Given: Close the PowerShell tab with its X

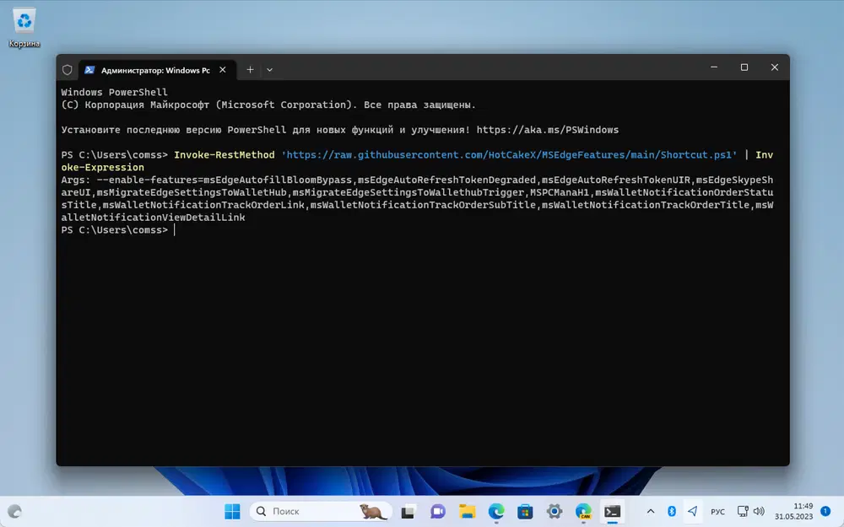Looking at the screenshot, I should pyautogui.click(x=222, y=70).
